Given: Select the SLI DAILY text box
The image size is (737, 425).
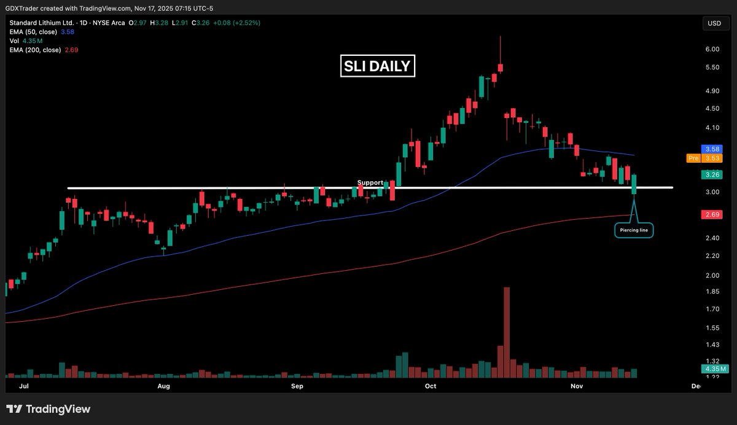Looking at the screenshot, I should coord(378,66).
